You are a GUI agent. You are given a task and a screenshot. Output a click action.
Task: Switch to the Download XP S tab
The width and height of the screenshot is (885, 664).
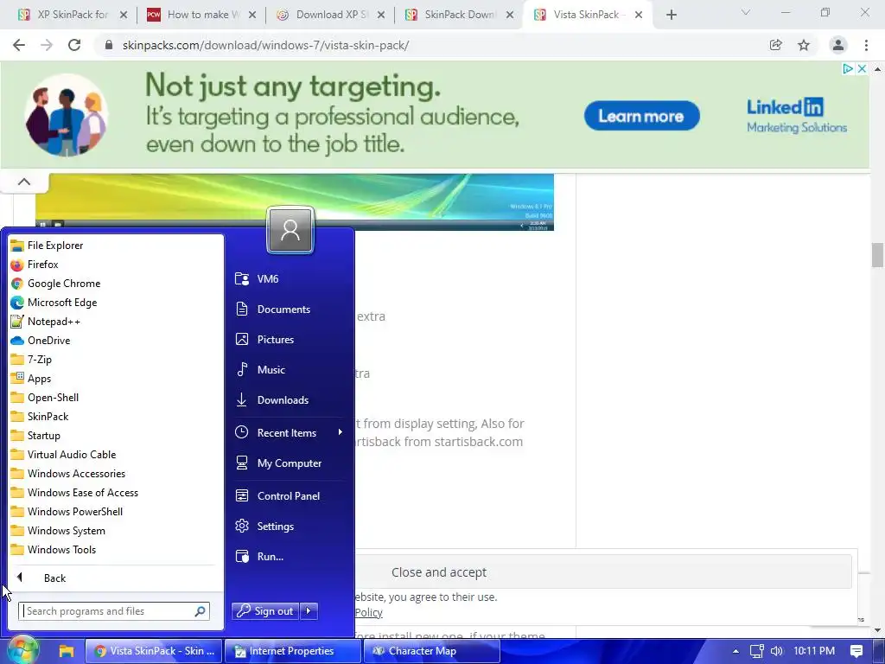pos(332,15)
